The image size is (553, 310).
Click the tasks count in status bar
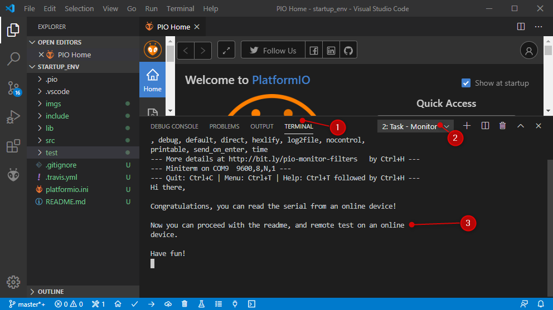pyautogui.click(x=99, y=304)
